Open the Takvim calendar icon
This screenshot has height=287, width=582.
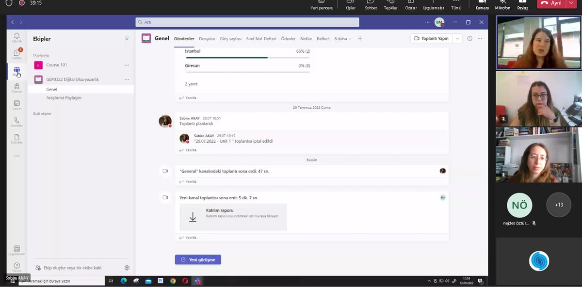pos(17,105)
